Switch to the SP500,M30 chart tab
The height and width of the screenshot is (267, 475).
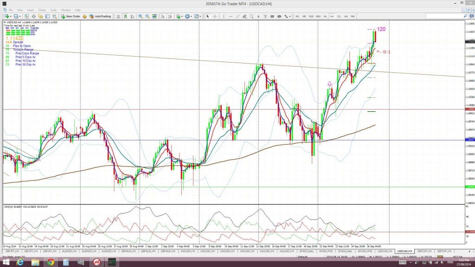pyautogui.click(x=326, y=251)
